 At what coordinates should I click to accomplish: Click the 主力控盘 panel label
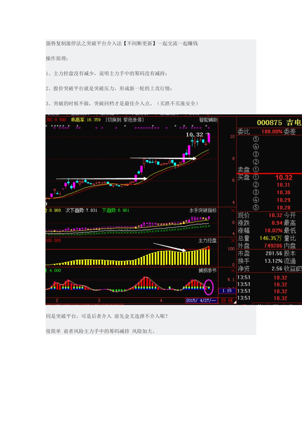(x=208, y=241)
